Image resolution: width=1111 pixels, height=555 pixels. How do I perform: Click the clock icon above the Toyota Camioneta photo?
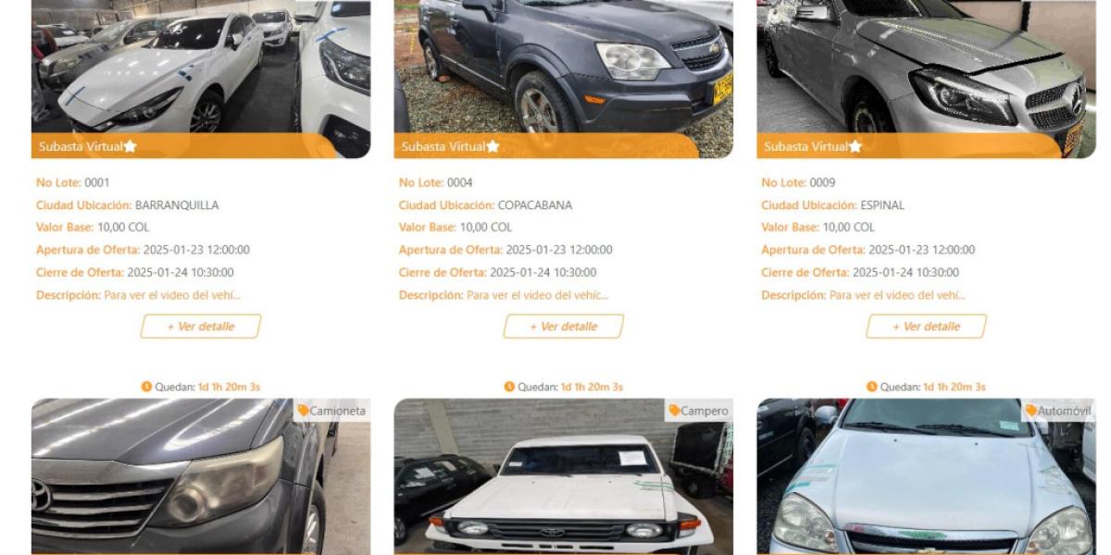coord(146,387)
